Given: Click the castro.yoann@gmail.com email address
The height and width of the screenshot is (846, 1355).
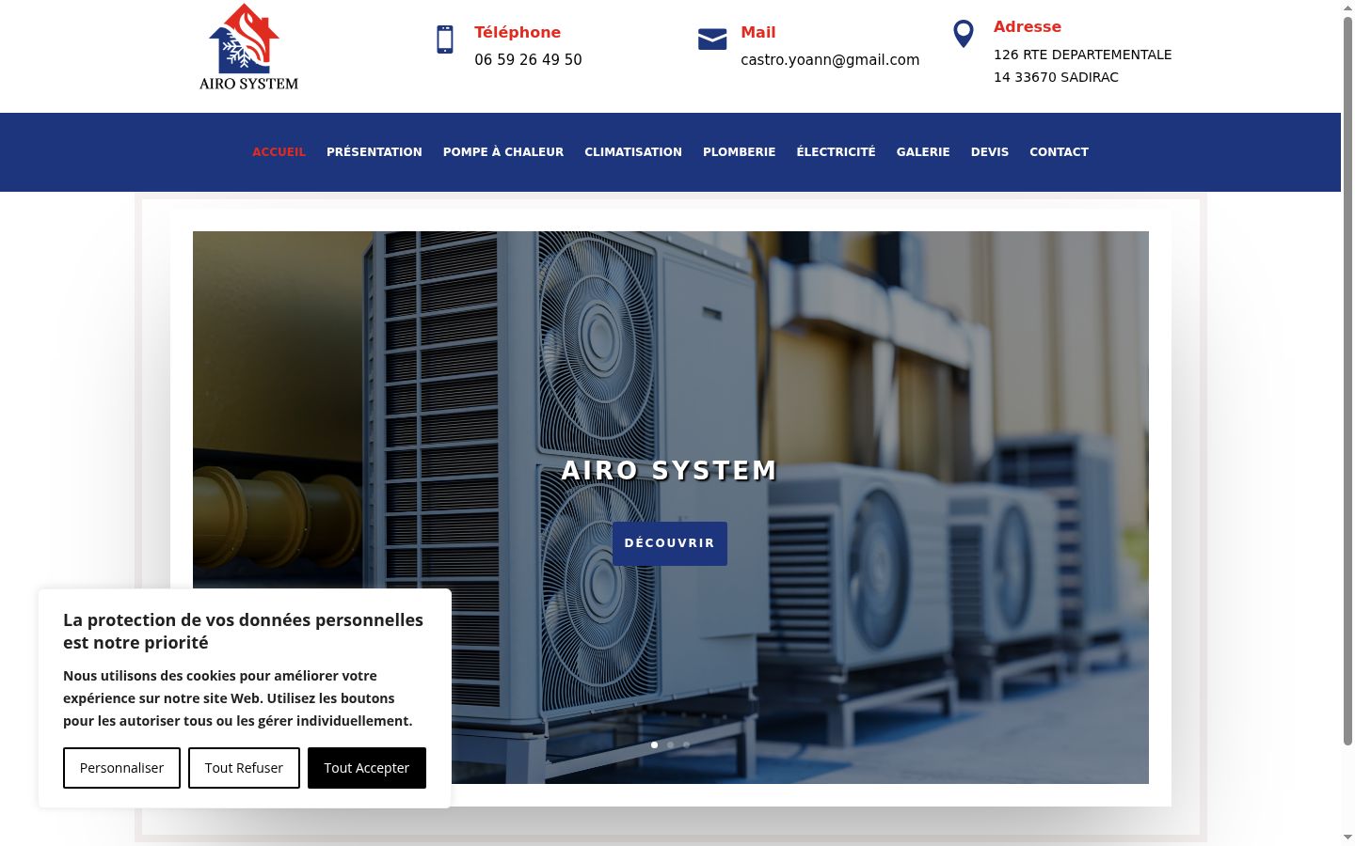Looking at the screenshot, I should pyautogui.click(x=830, y=59).
